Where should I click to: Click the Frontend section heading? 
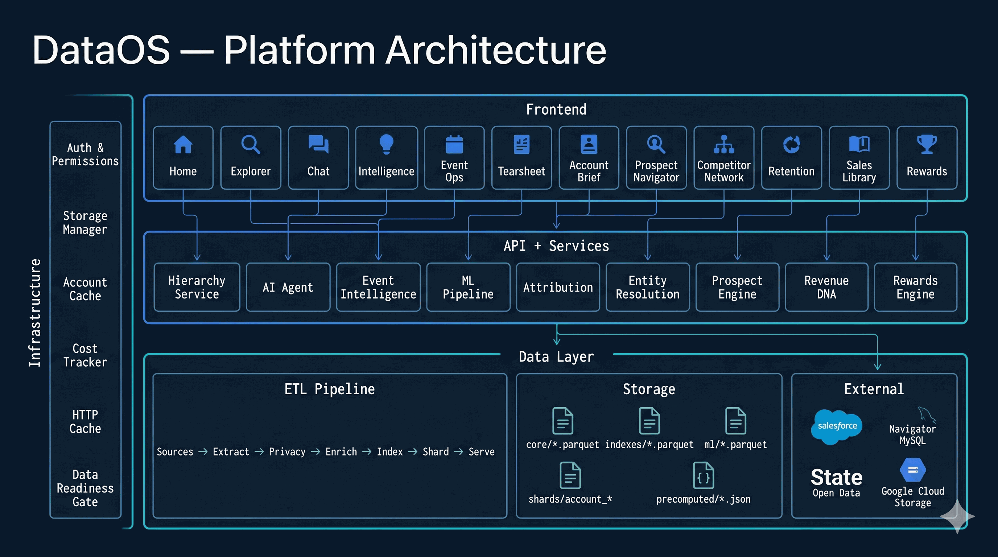click(556, 109)
